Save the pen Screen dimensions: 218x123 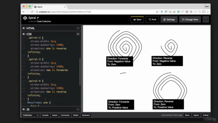click(x=137, y=19)
